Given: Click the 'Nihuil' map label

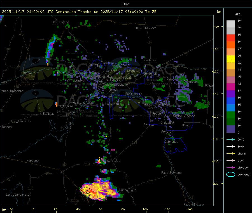Looking at the screenshot, I should [x=66, y=128].
